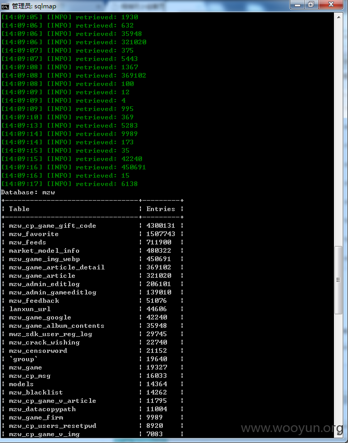Select table name mzw_favorite
This screenshot has height=443, width=348.
click(34, 234)
